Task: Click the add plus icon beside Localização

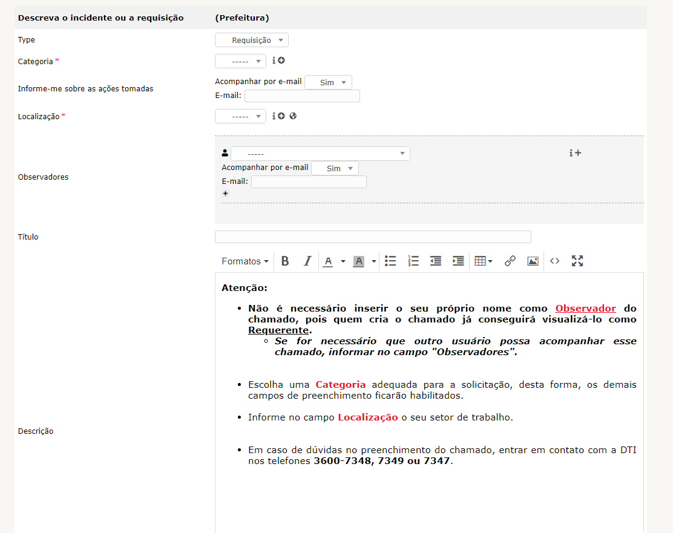Action: (281, 116)
